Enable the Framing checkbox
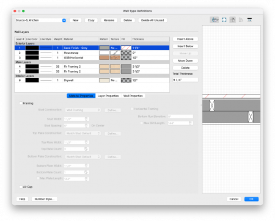Screen dimensions: 275x221 pos(21,103)
